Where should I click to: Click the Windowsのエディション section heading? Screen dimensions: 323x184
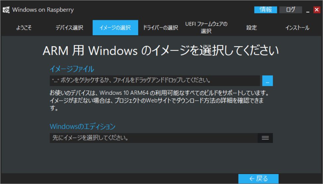point(82,126)
